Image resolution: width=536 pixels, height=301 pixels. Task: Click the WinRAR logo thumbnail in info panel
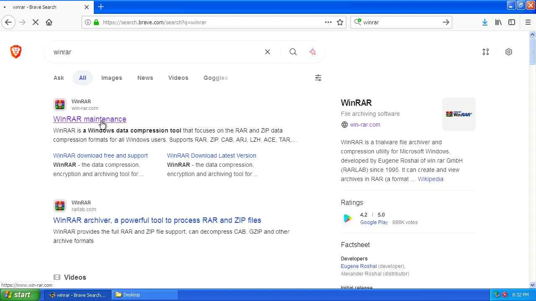459,114
